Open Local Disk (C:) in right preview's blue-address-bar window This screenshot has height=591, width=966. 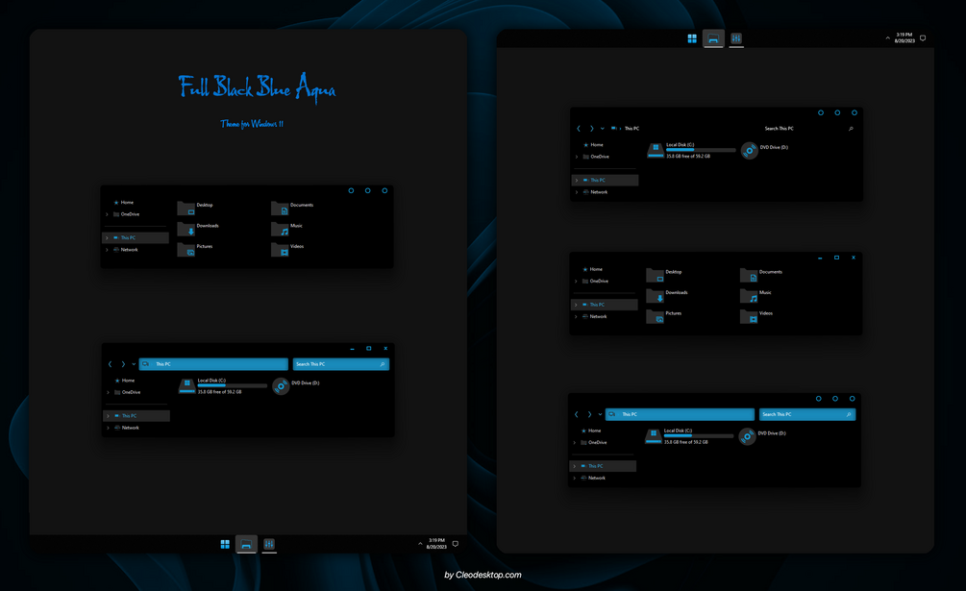point(689,436)
